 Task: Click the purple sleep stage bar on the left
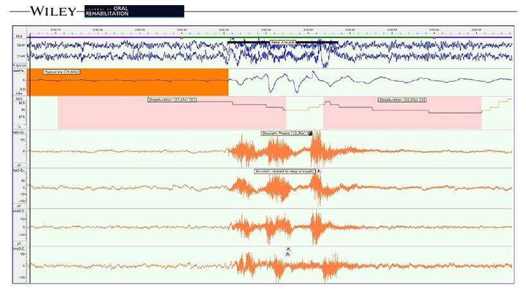(103, 37)
